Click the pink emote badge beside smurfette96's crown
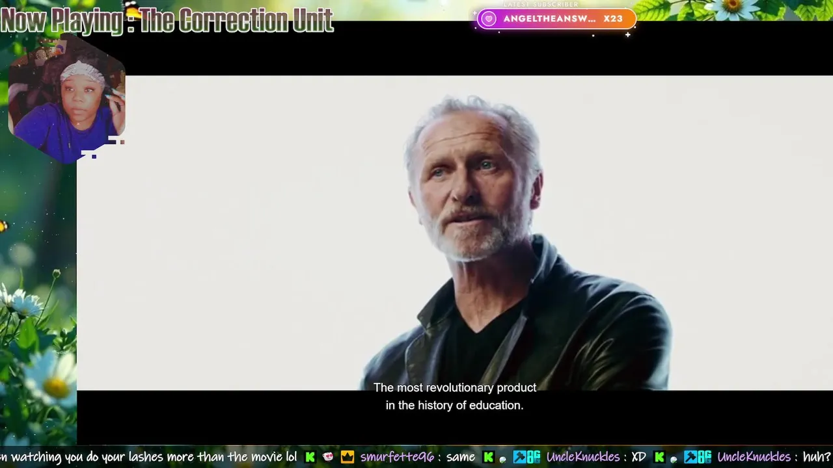 (327, 457)
